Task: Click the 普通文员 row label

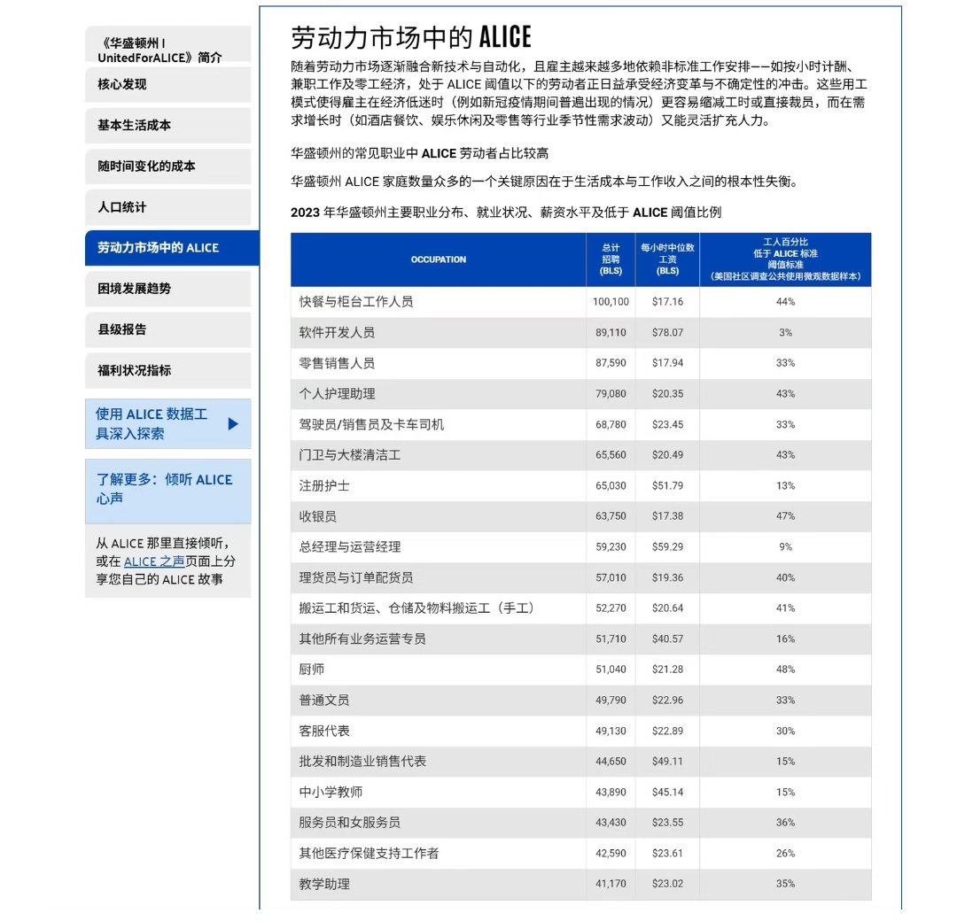Action: pos(324,700)
